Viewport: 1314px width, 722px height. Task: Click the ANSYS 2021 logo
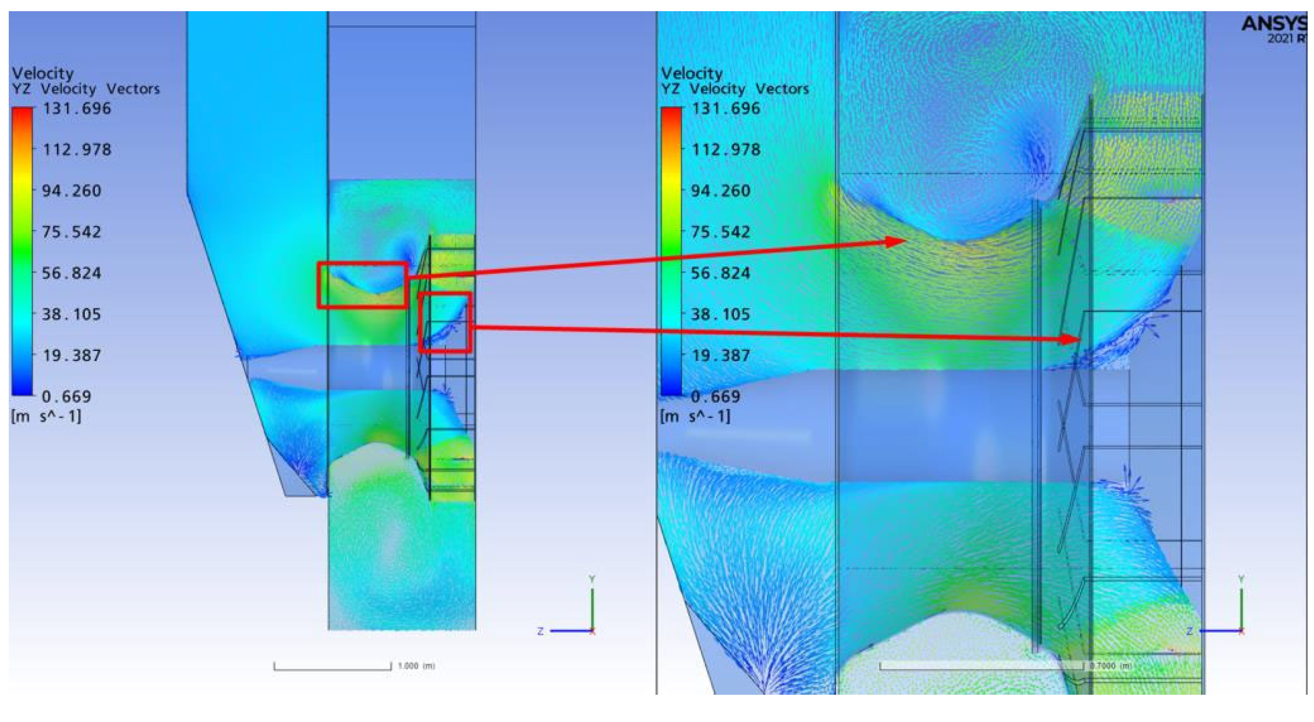[x=1275, y=30]
